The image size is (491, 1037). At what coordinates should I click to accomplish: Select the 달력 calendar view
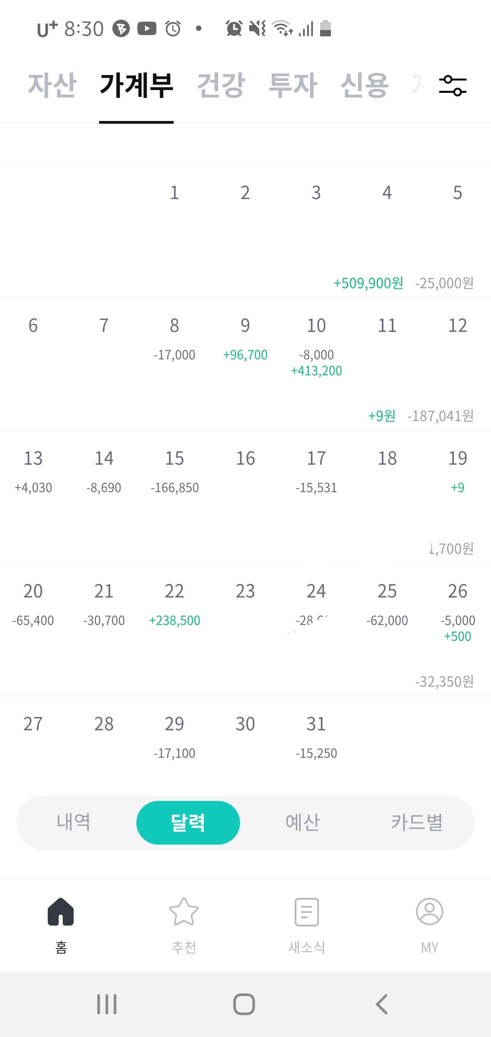click(x=188, y=822)
